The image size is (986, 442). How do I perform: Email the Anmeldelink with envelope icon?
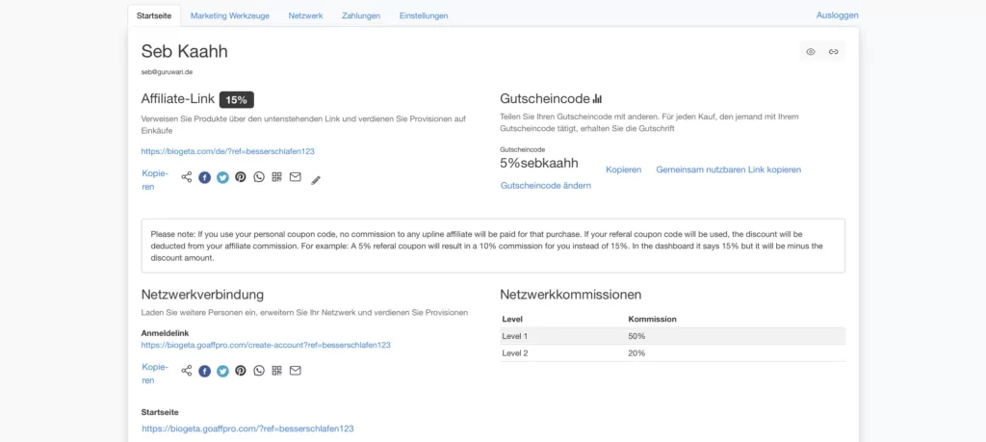296,370
